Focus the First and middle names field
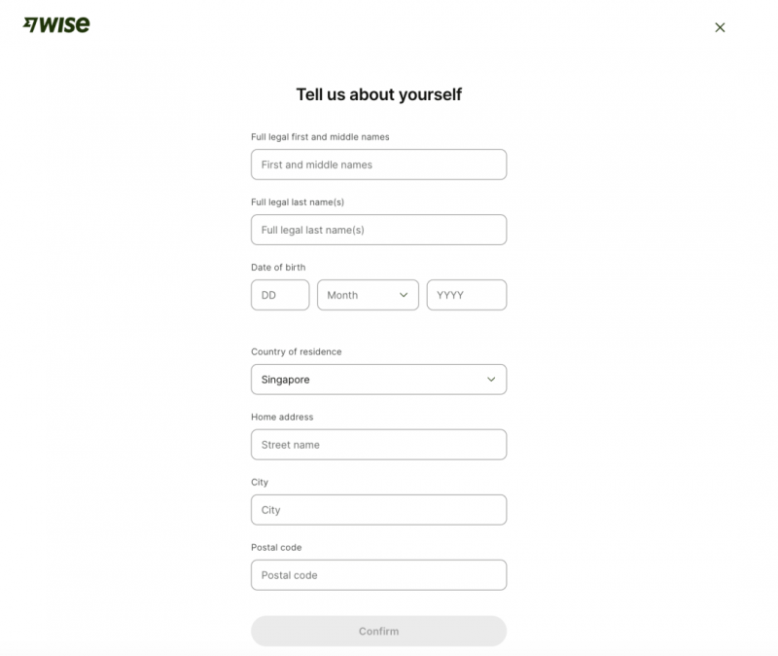Viewport: 778px width, 656px height. point(378,164)
